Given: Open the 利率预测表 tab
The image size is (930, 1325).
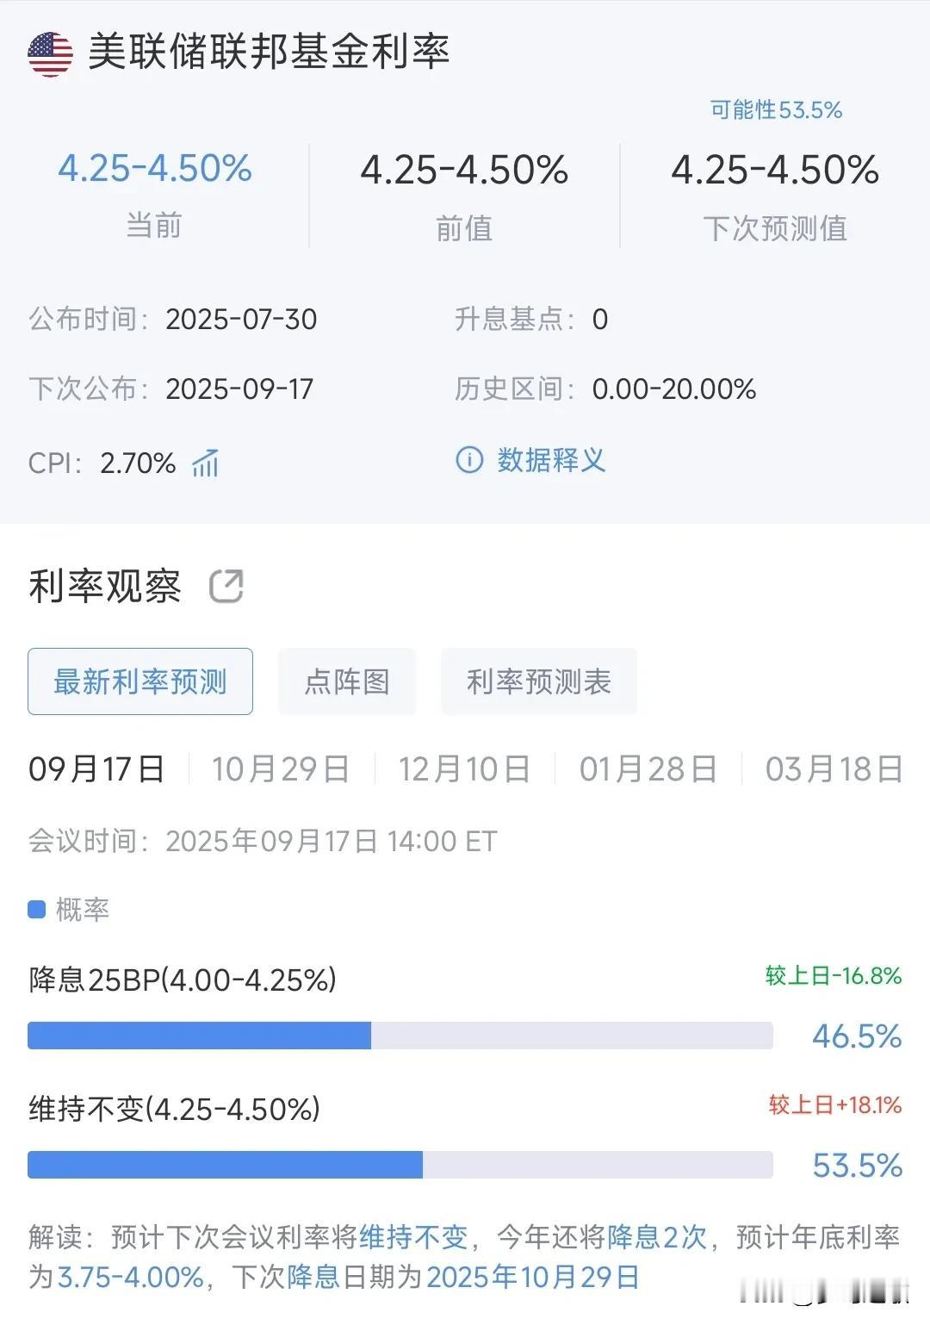Looking at the screenshot, I should (x=539, y=681).
